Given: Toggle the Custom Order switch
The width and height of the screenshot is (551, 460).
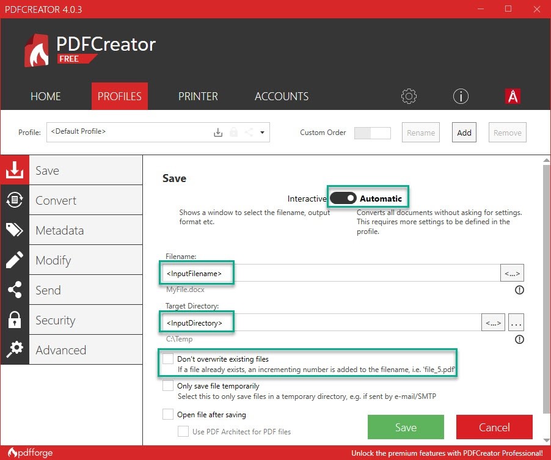Looking at the screenshot, I should [x=372, y=133].
